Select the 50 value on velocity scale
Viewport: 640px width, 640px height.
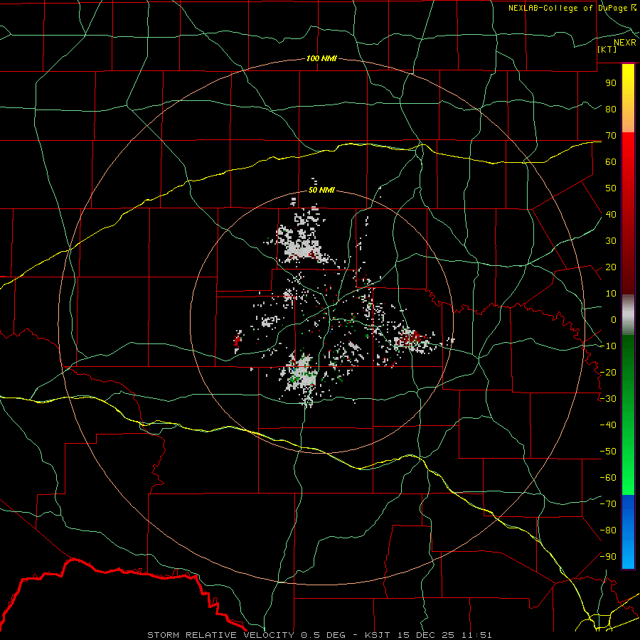611,188
